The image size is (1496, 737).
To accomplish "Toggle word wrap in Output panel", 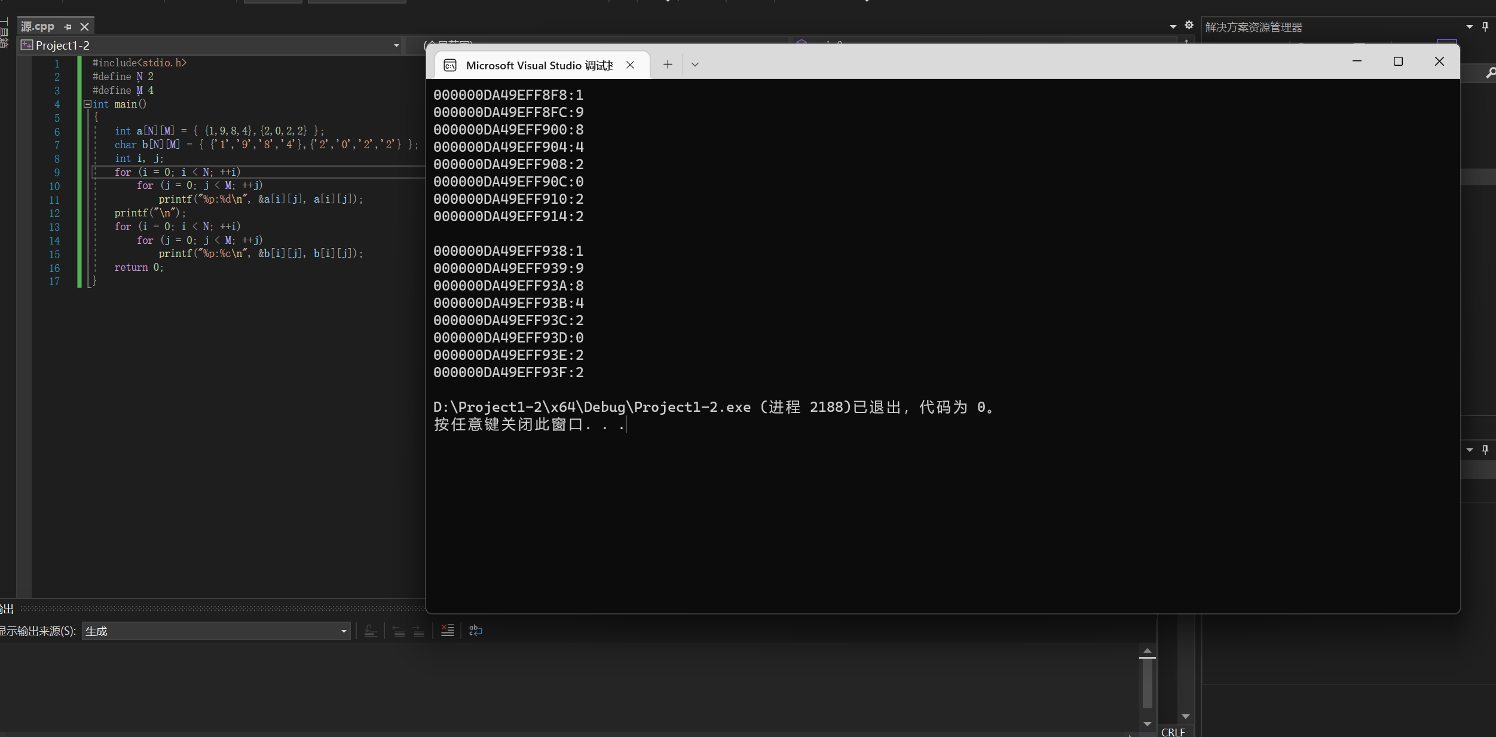I will coord(476,631).
